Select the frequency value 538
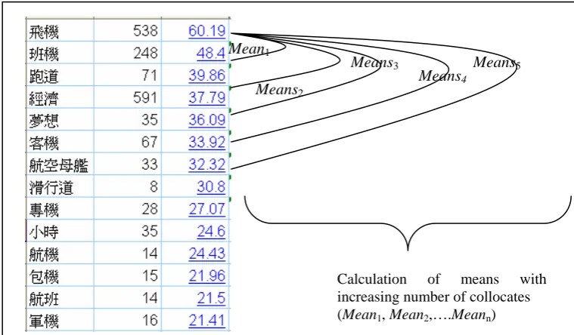Viewport: 574px width, 335px height. pyautogui.click(x=145, y=31)
